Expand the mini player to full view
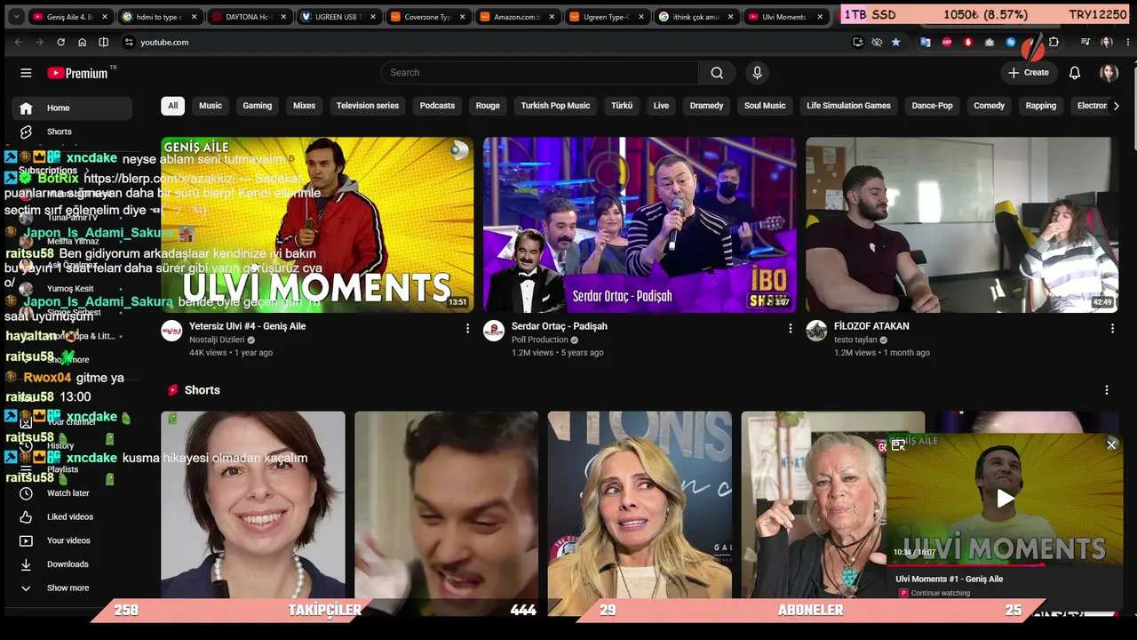The width and height of the screenshot is (1137, 640). coord(898,444)
